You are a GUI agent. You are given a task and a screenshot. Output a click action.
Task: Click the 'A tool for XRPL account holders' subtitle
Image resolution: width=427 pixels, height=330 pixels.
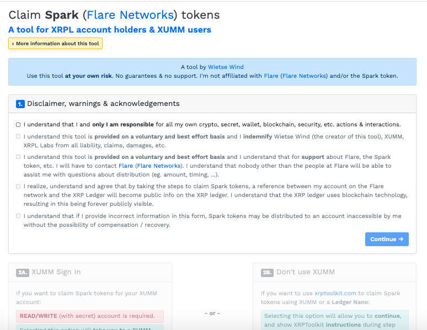click(x=110, y=29)
